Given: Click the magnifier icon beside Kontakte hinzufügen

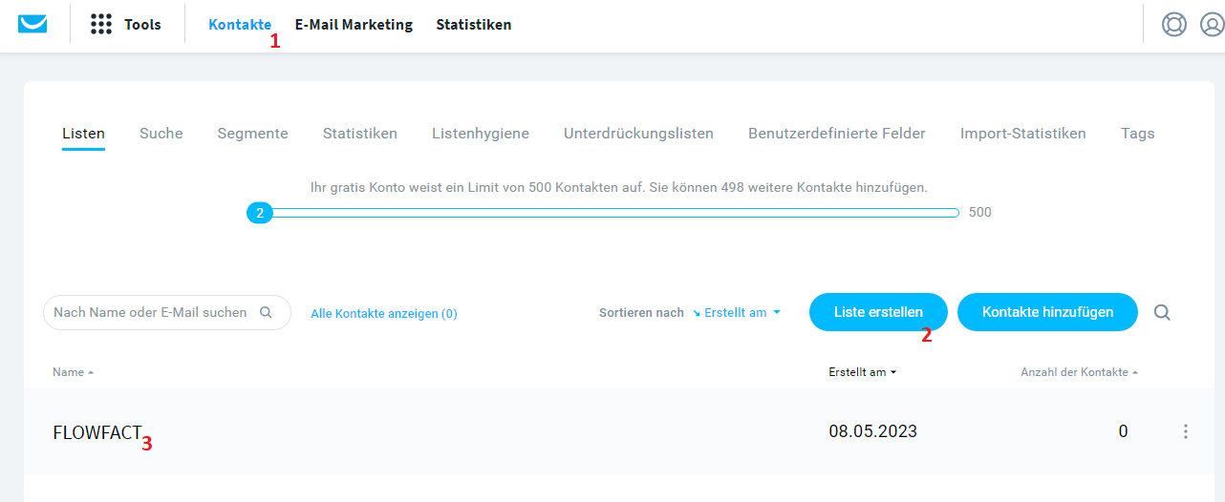Looking at the screenshot, I should pos(1162,312).
